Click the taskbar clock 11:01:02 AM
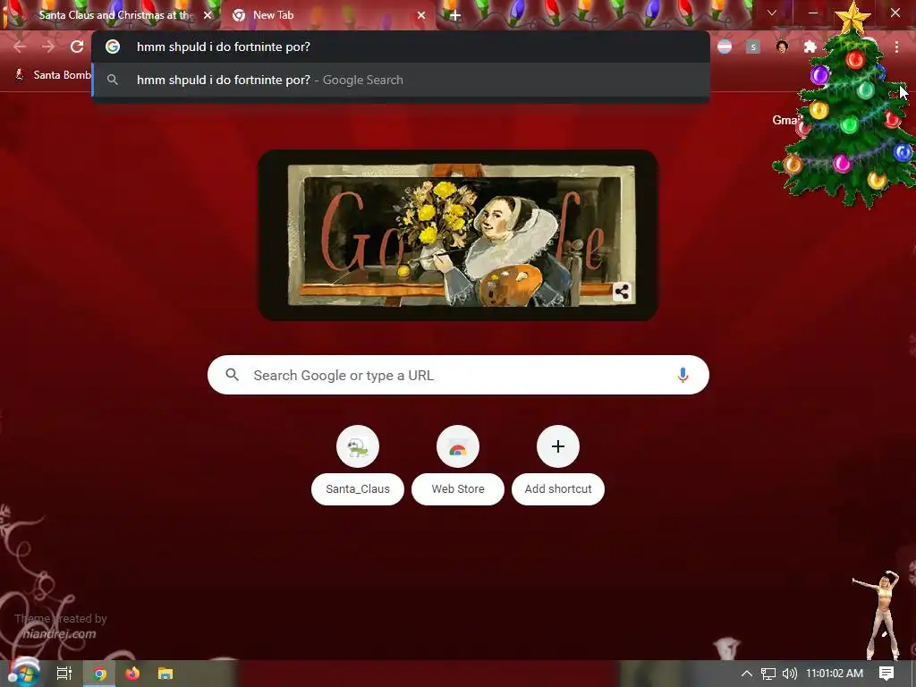916x687 pixels. click(x=835, y=674)
